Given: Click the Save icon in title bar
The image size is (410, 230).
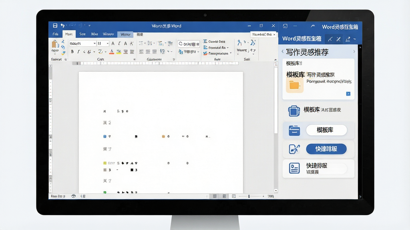Looking at the screenshot, I should point(55,26).
